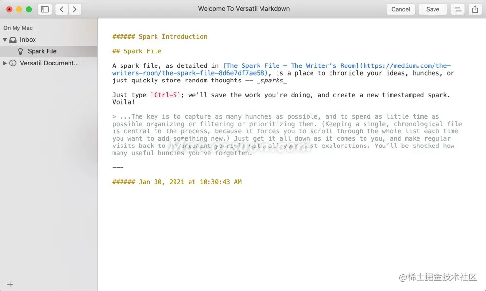The height and width of the screenshot is (291, 486).
Task: Click the blockquote starting '...The key is'
Action: 287,135
